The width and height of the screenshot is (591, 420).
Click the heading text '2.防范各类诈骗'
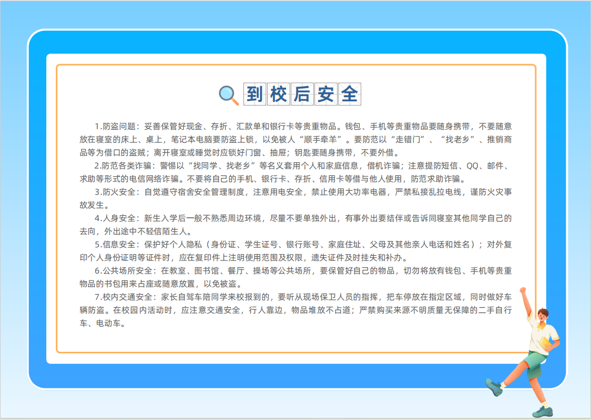pyautogui.click(x=123, y=166)
